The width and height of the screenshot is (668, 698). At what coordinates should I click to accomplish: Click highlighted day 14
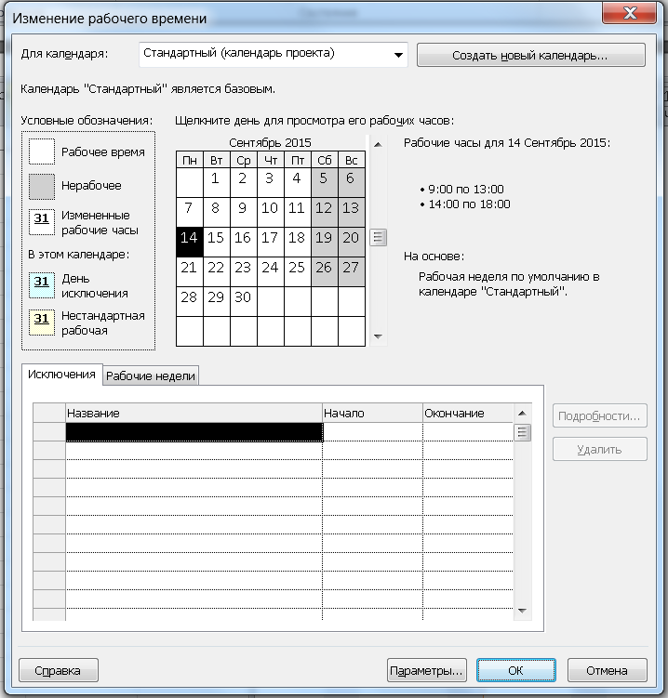click(190, 242)
